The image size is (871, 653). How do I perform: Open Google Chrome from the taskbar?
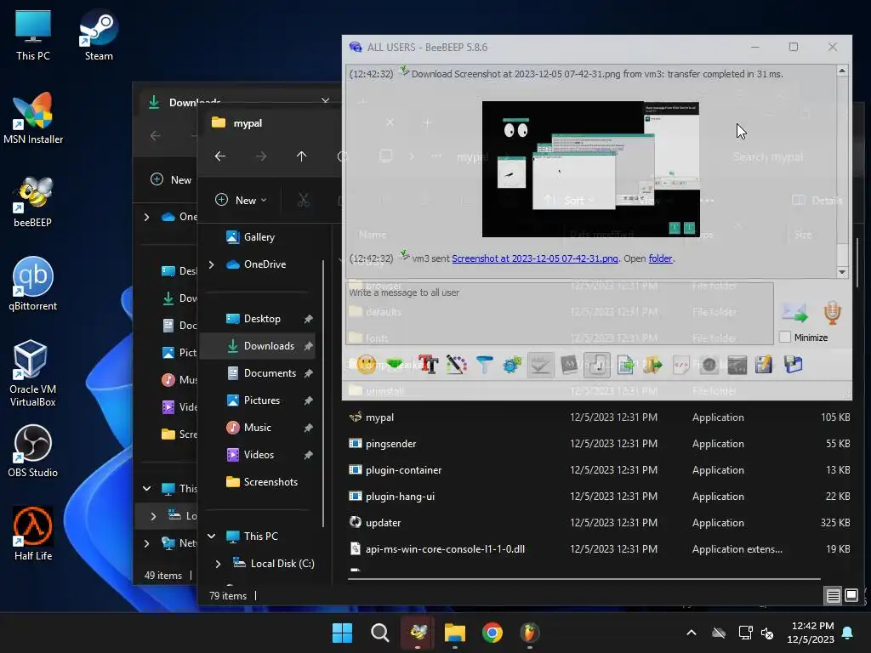[492, 633]
